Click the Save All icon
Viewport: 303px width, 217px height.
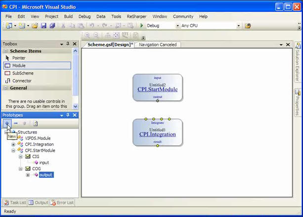tap(52, 26)
